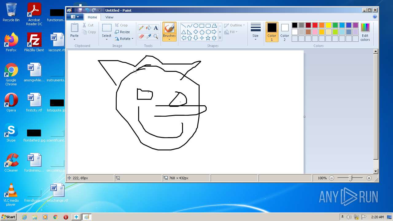The image size is (393, 221).
Task: Choose the Up arrow shape
Action: [x=190, y=38]
